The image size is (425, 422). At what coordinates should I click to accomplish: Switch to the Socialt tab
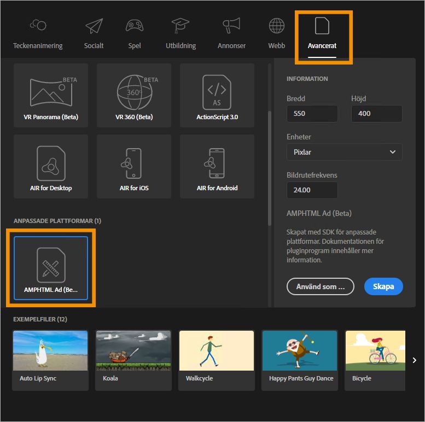coord(94,34)
